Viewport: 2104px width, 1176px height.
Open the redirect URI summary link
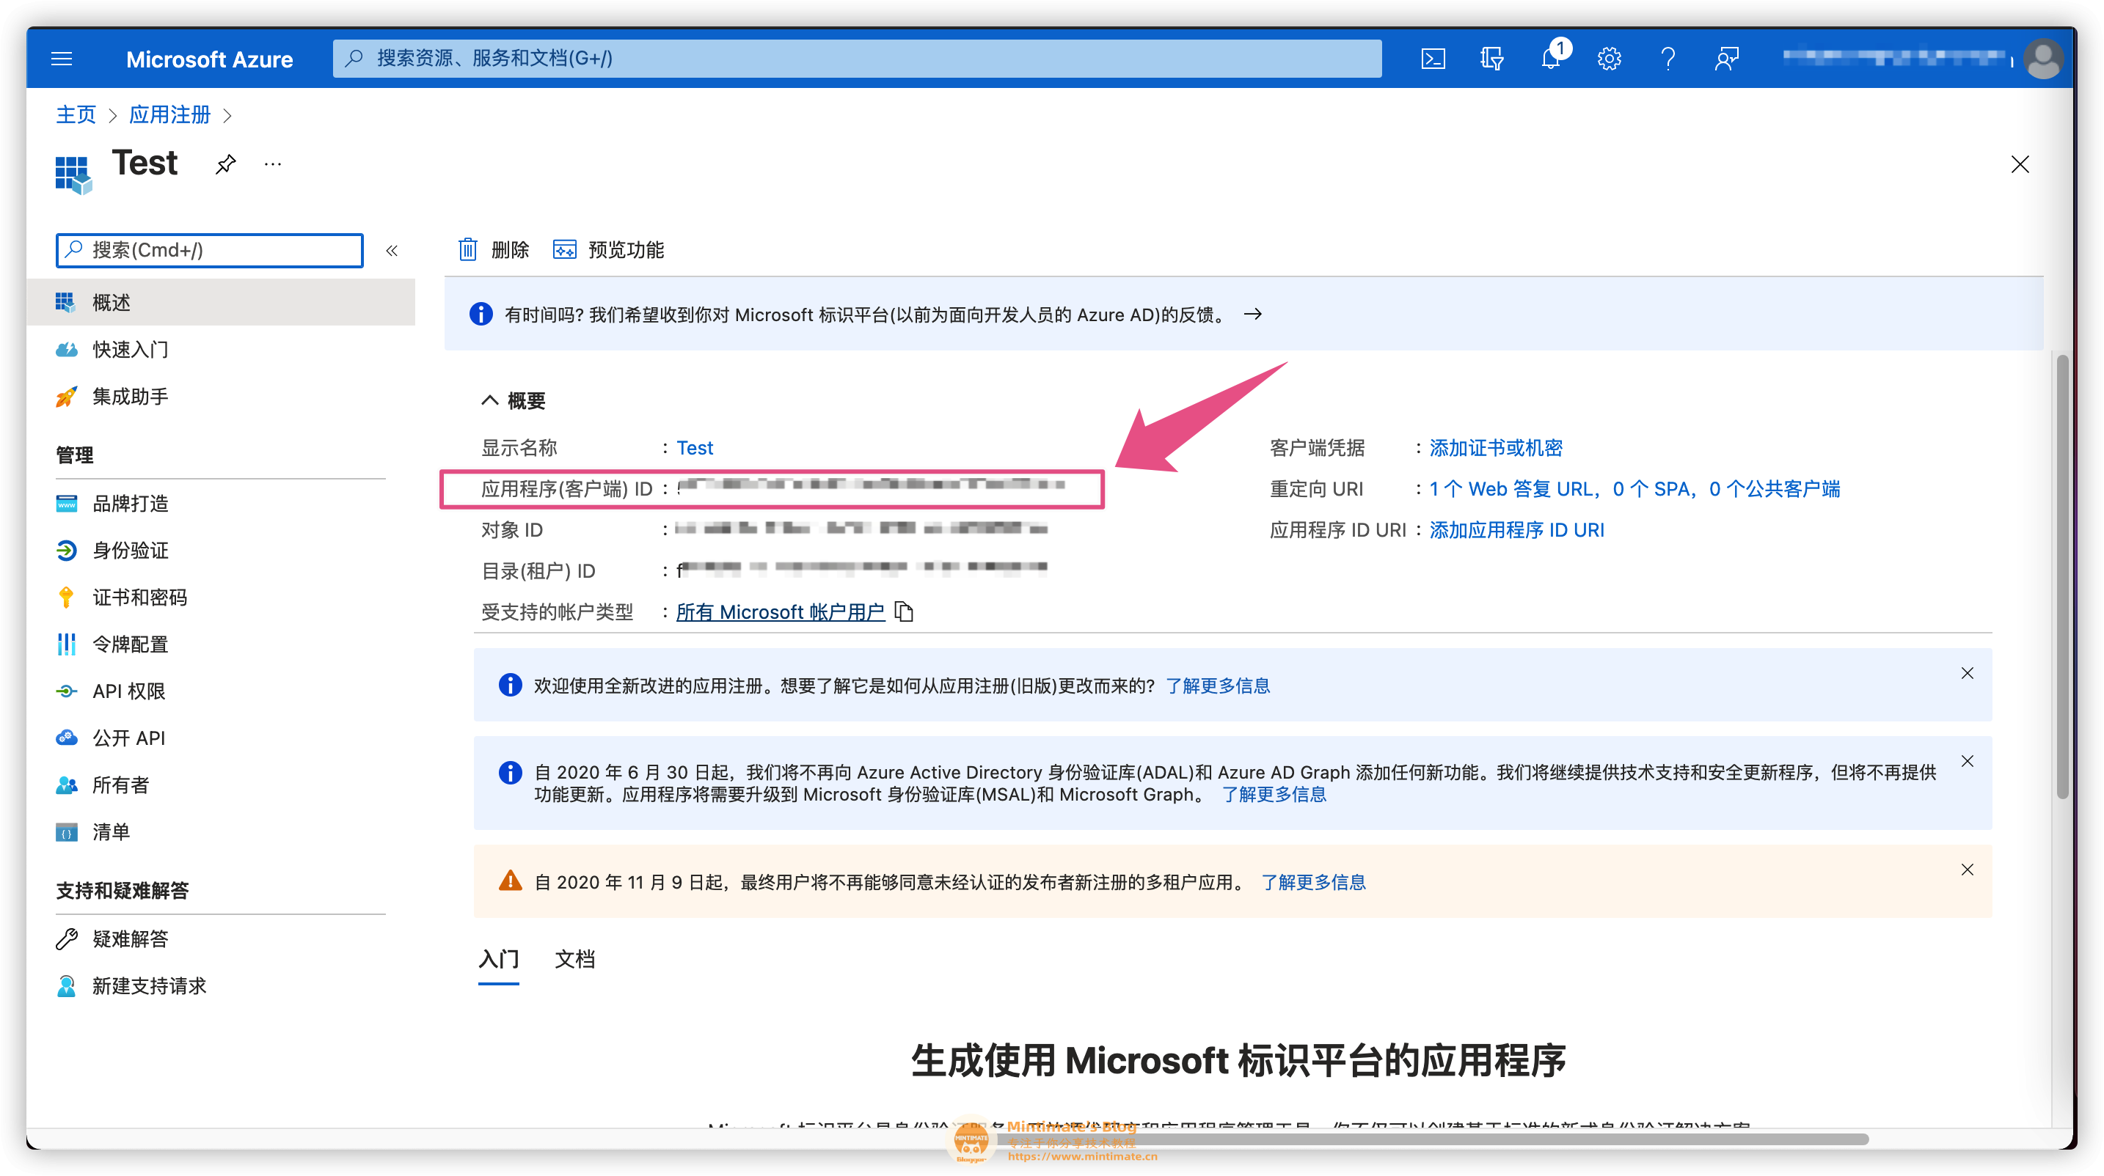1634,489
